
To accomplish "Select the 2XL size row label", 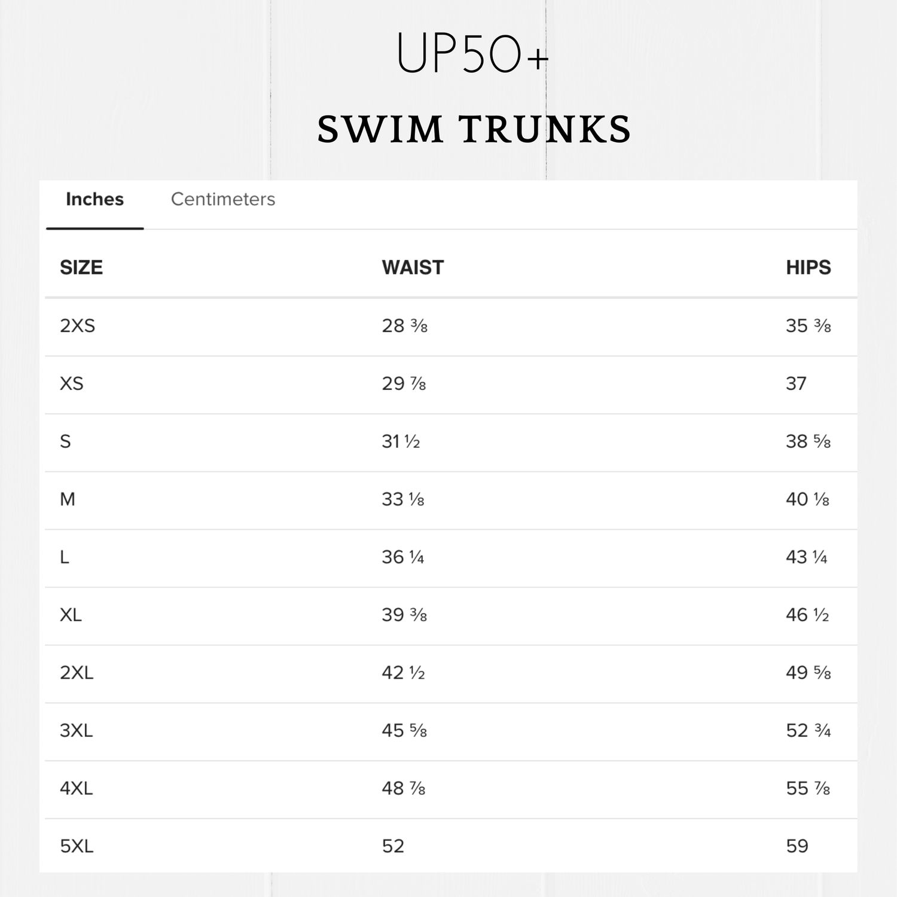I will click(77, 673).
